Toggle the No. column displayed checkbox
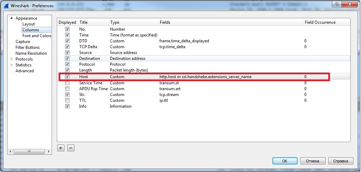361x172 pixels. point(67,29)
